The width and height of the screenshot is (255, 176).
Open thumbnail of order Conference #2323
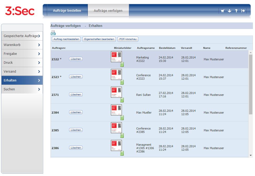116,74
